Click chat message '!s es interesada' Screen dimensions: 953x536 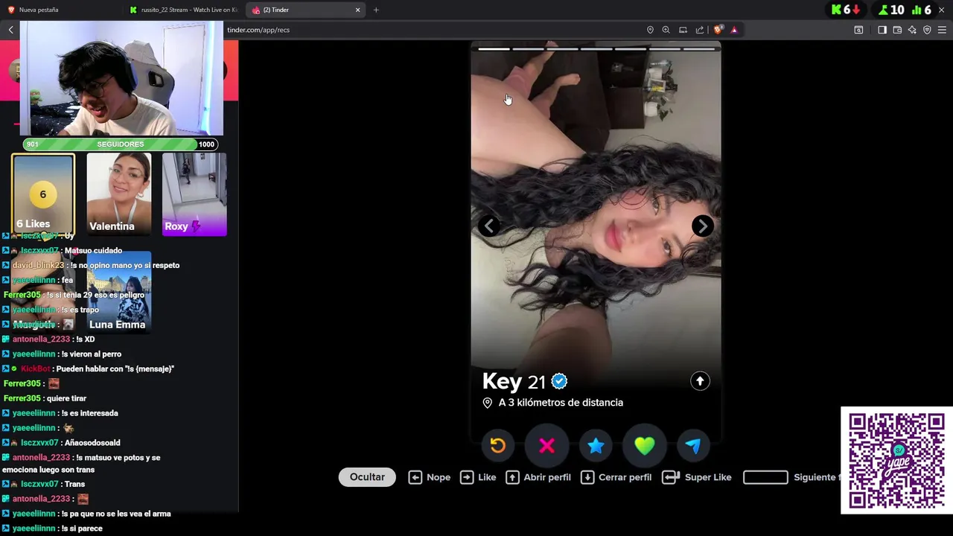pos(89,413)
